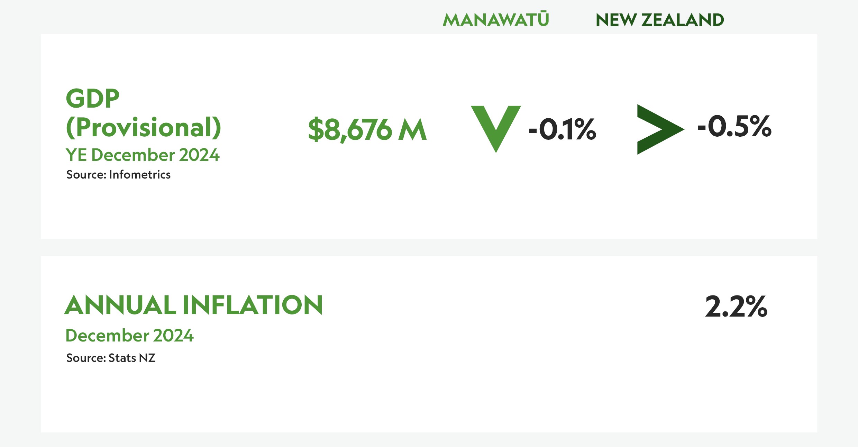Viewport: 858px width, 447px height.
Task: Open the Source: Stats NZ reference
Action: pos(111,358)
